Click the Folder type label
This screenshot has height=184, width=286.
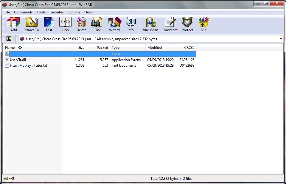pyautogui.click(x=117, y=54)
